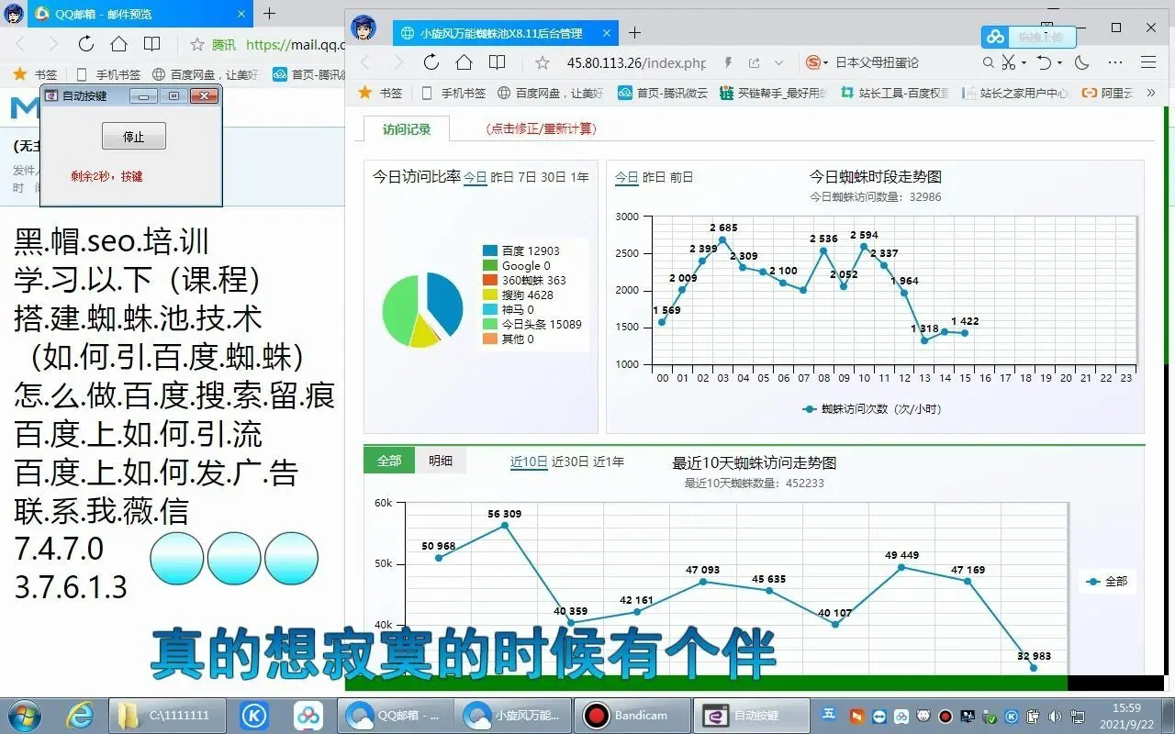1175x734 pixels.
Task: Switch to the 全部 tab
Action: click(389, 461)
